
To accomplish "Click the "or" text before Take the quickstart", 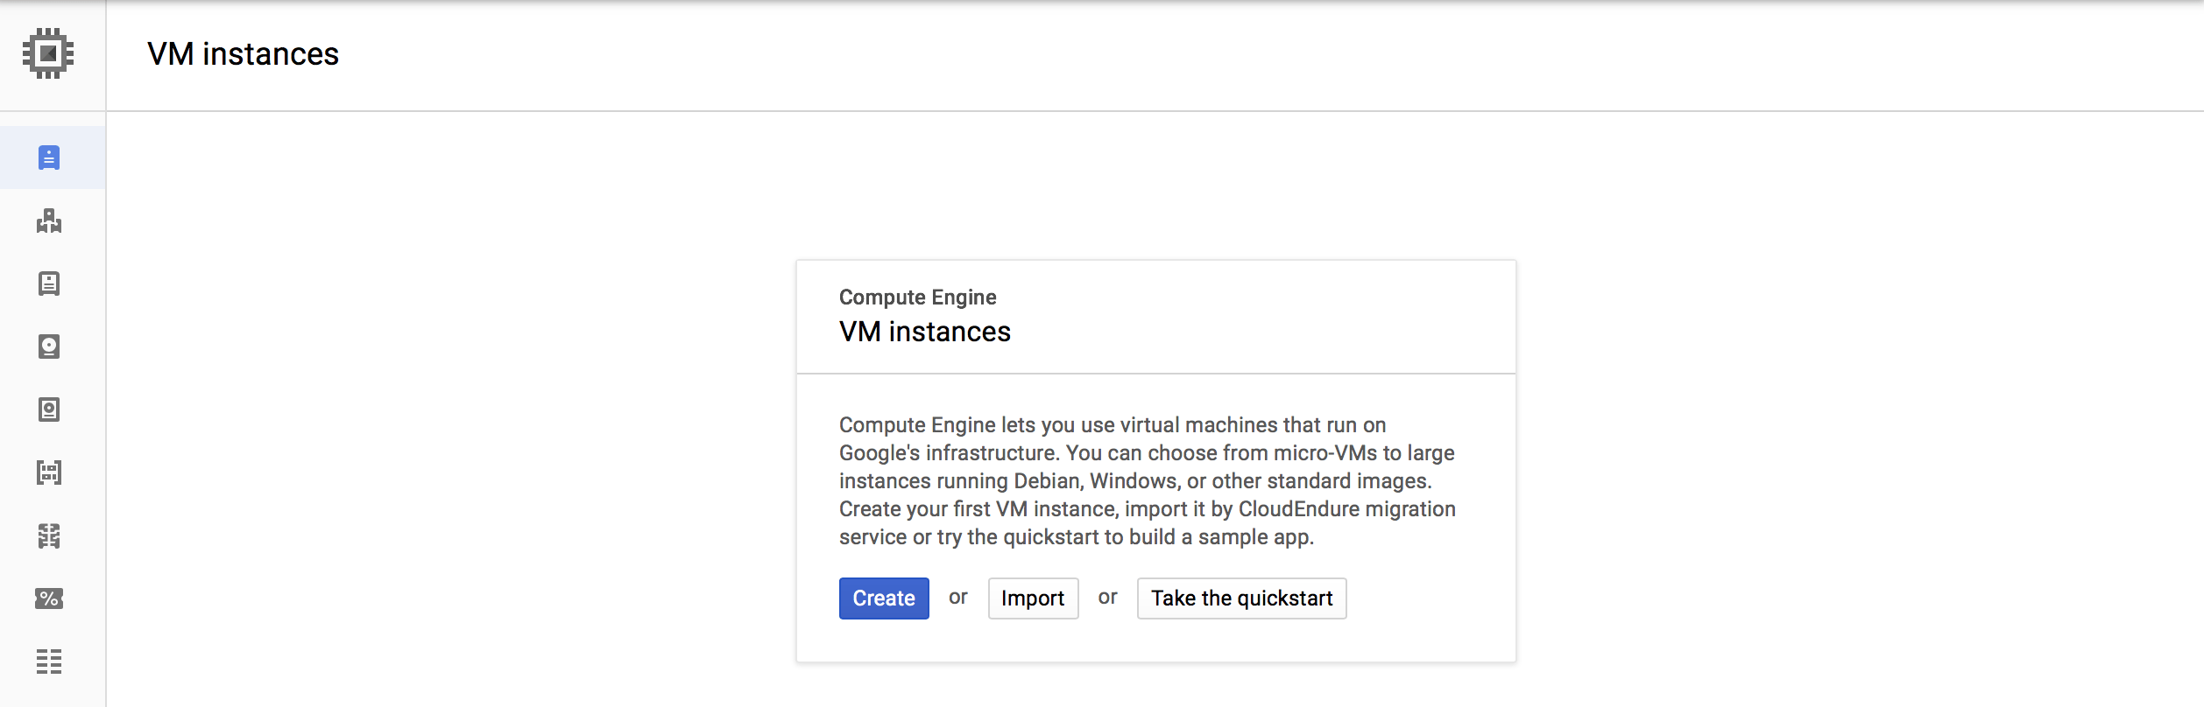I will (1107, 598).
